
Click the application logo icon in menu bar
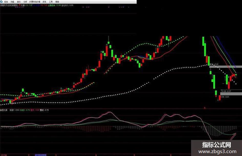[x=1, y=2]
